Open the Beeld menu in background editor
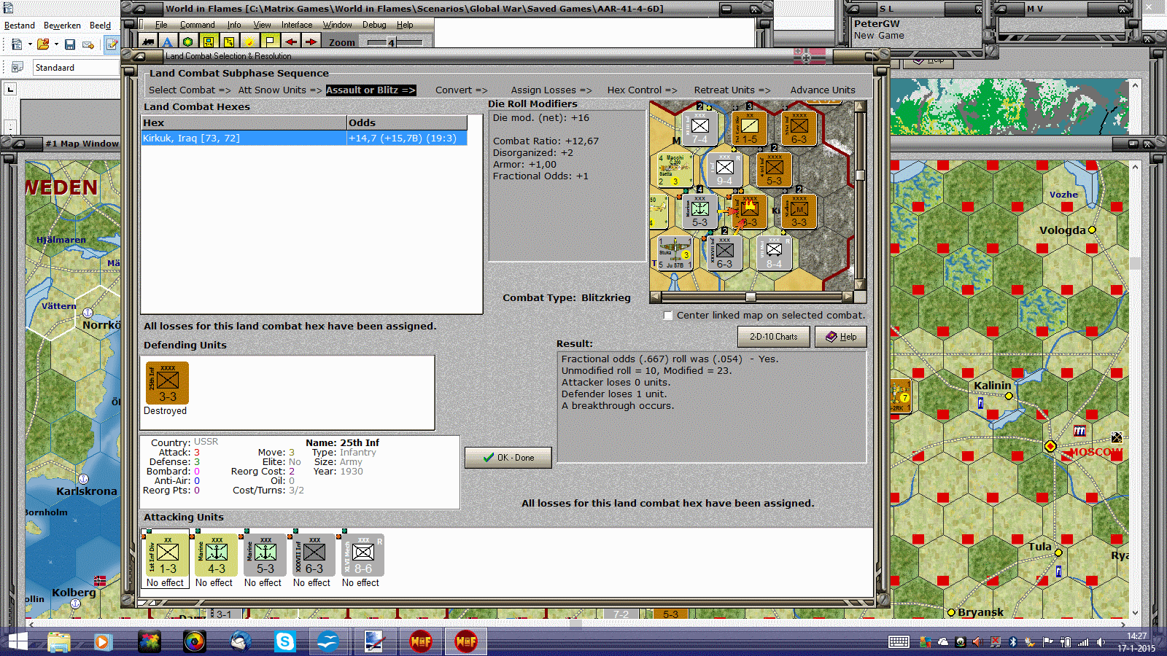The height and width of the screenshot is (656, 1167). pos(100,25)
